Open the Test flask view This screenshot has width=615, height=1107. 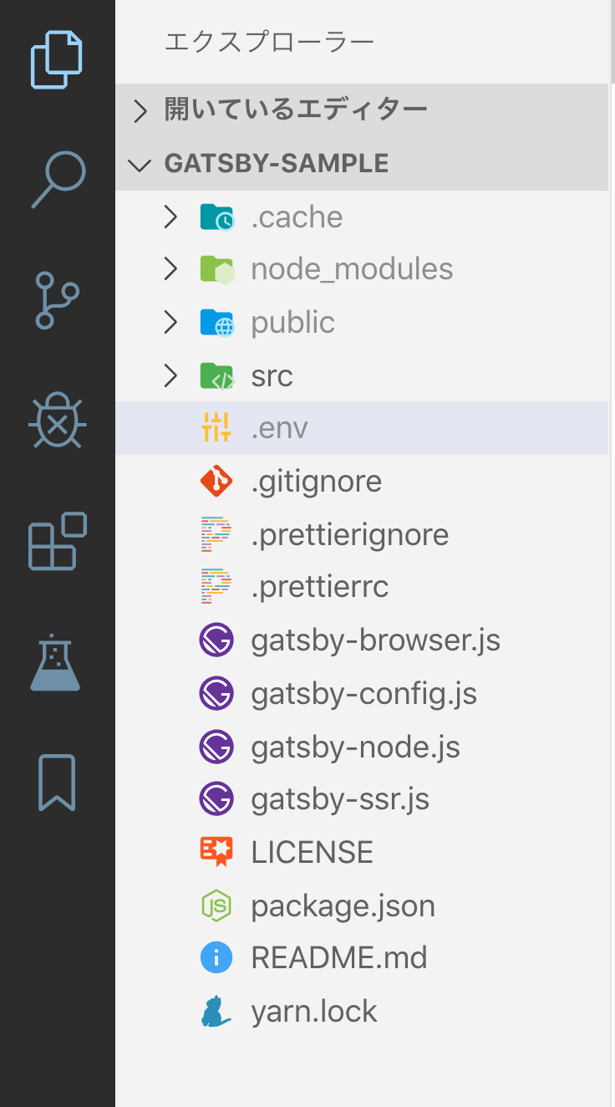pos(55,662)
